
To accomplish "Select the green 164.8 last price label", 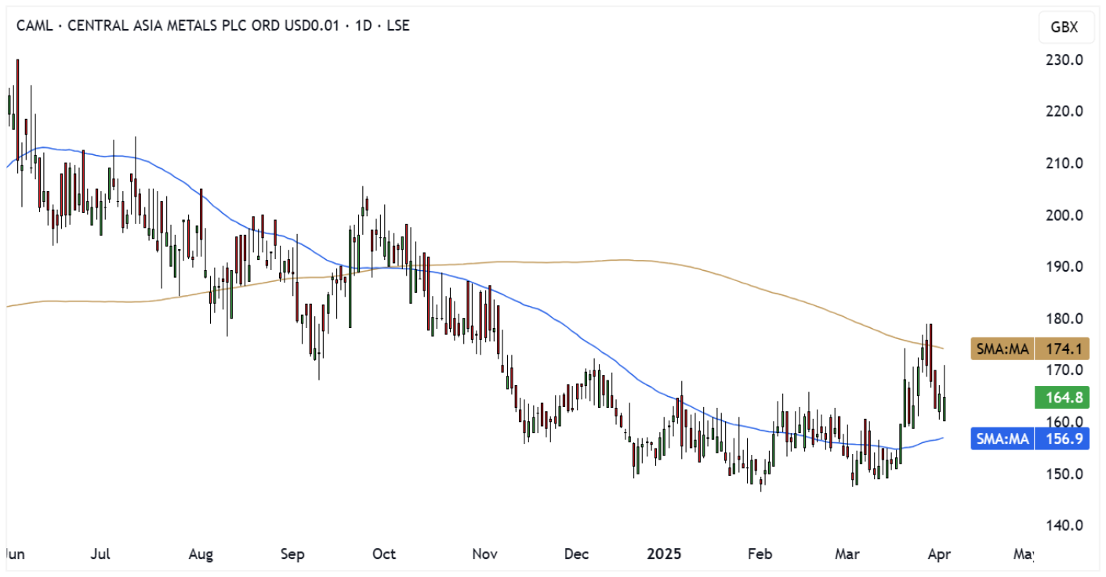I will 1062,398.
